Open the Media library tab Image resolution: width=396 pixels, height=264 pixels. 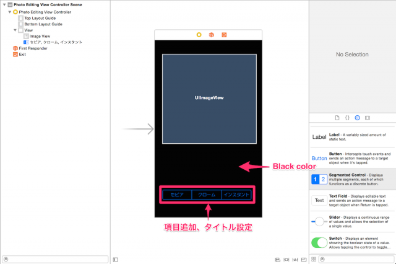click(368, 118)
